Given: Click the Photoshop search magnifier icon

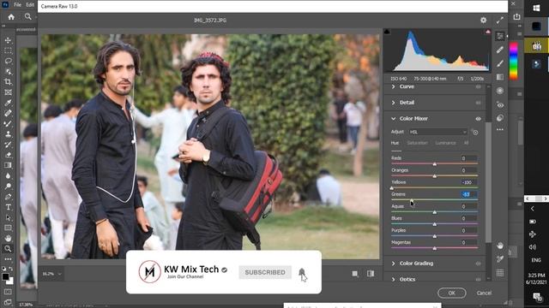Looking at the screenshot, I should (x=27, y=16).
